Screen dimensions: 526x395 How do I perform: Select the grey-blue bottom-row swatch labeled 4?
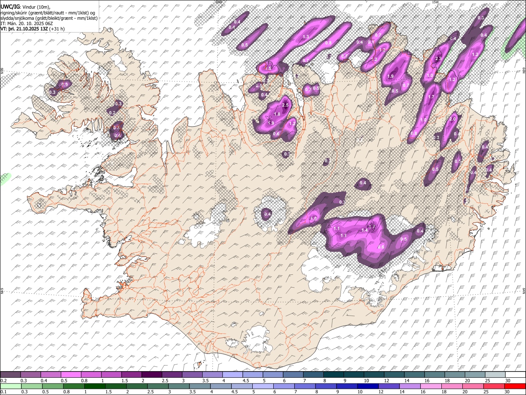[x=221, y=386]
